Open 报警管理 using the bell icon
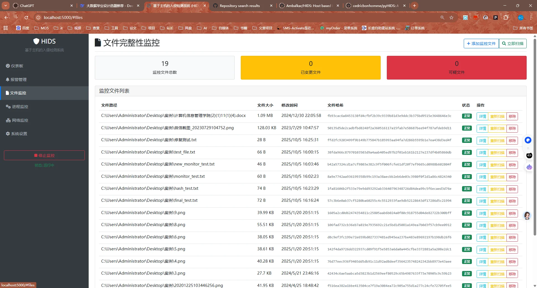This screenshot has height=288, width=537. (8, 80)
